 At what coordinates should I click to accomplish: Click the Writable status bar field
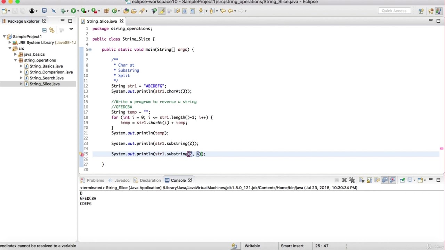pos(252,246)
